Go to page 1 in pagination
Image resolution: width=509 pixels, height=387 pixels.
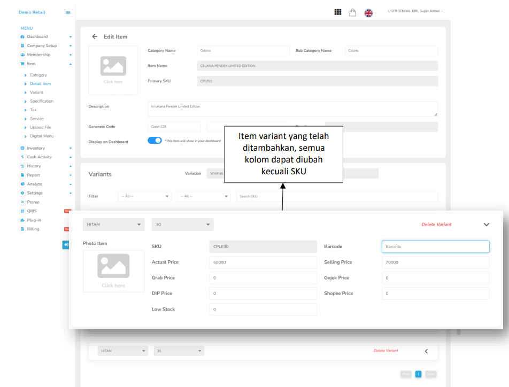coord(418,374)
